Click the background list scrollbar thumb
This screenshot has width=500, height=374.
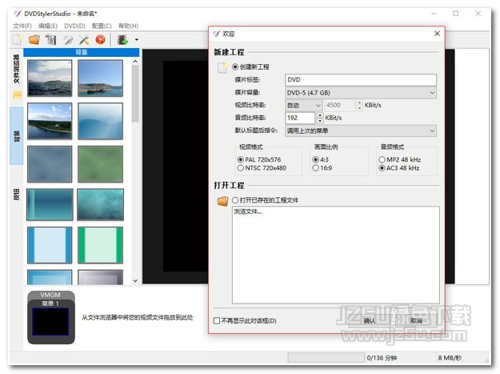click(x=135, y=94)
